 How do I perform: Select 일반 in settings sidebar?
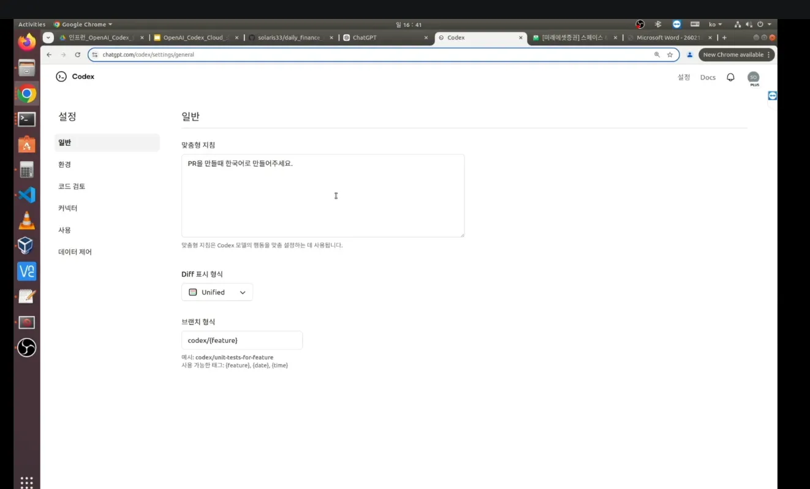pyautogui.click(x=107, y=143)
